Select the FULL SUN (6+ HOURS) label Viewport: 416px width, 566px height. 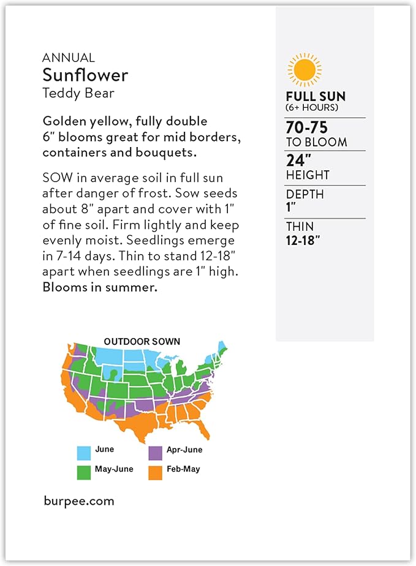point(316,101)
